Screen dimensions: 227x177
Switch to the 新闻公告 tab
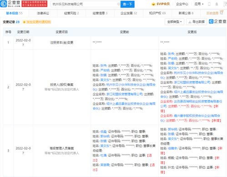click(x=186, y=13)
